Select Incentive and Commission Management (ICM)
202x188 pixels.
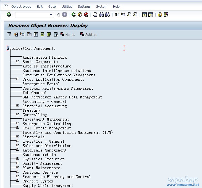68,132
